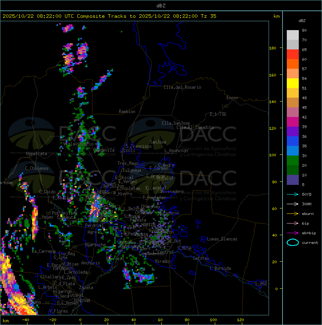Viewport: 322px width, 325px height.
Task: Select the purple 36-39 dBZ swatch
Action: [293, 131]
